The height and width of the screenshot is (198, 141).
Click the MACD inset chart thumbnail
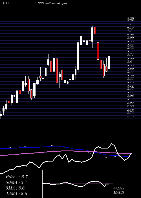[x=78, y=184]
